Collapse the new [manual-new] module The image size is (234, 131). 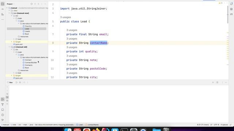click(9, 13)
